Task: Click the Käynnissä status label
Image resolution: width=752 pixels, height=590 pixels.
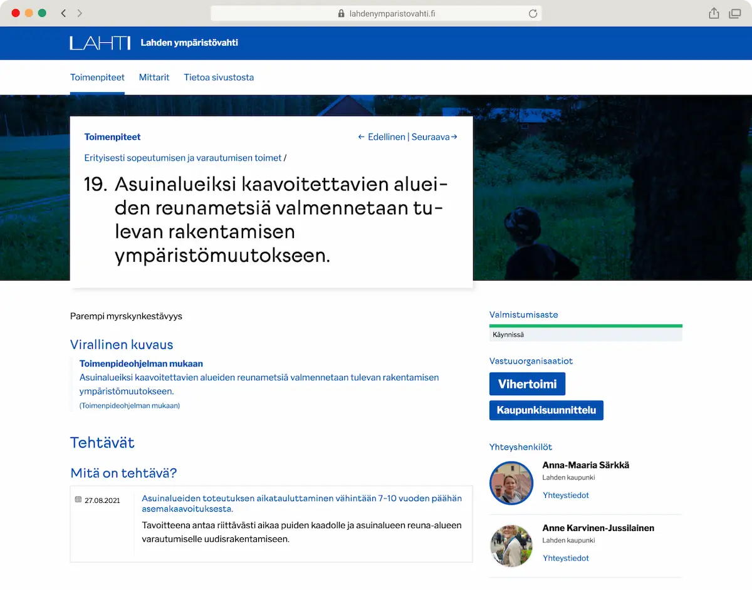Action: [508, 334]
